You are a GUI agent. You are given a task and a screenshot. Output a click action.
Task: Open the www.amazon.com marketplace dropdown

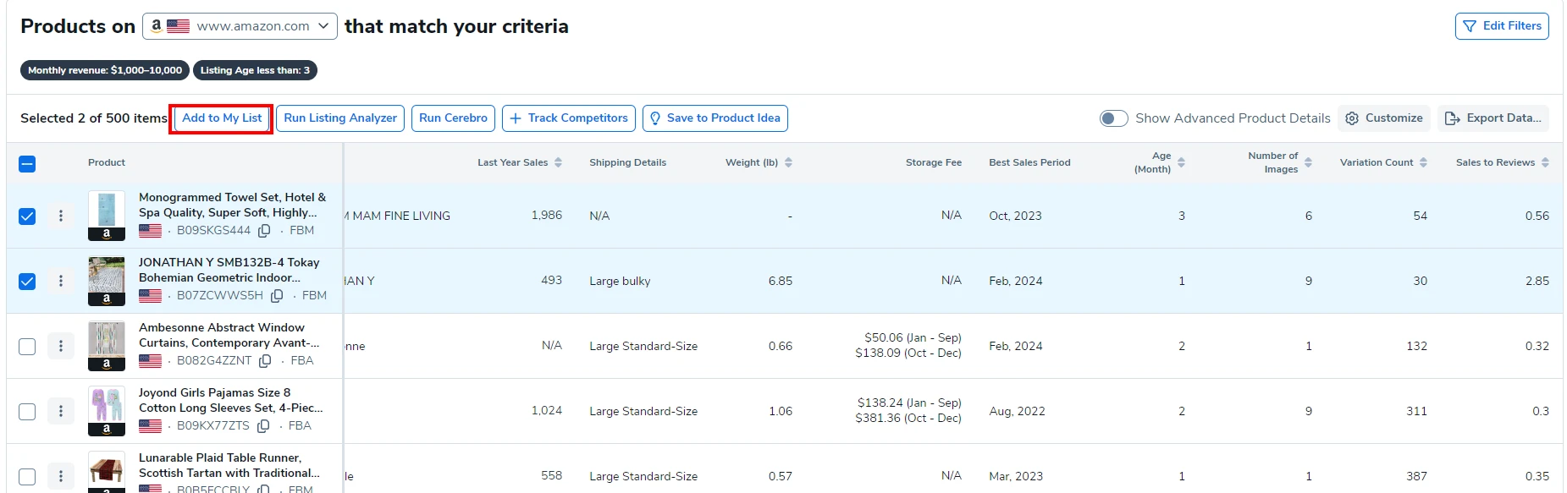(x=240, y=26)
